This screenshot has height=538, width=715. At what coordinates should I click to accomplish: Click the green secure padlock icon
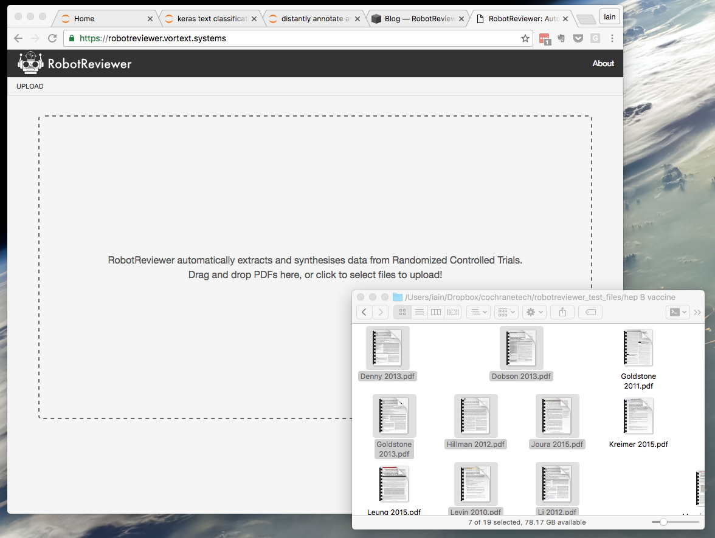pyautogui.click(x=72, y=38)
